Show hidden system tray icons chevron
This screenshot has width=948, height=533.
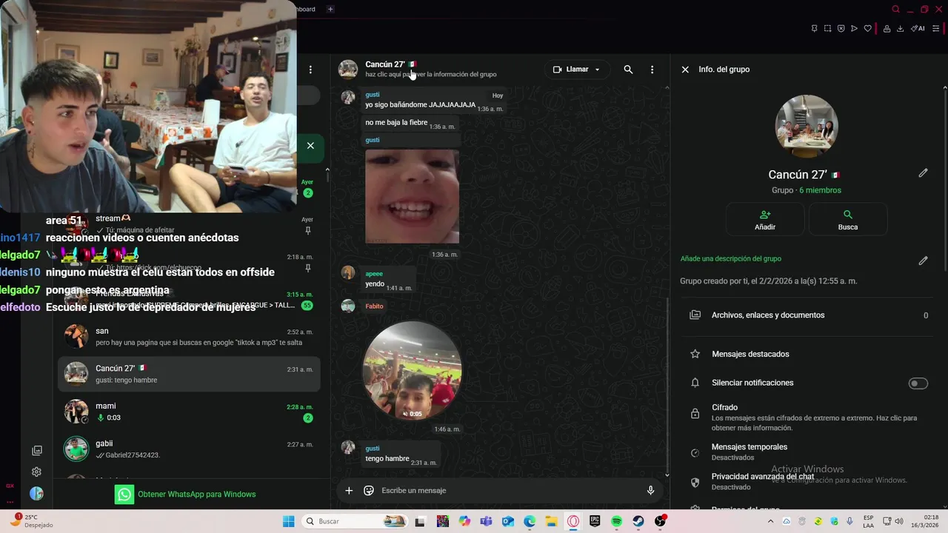pyautogui.click(x=770, y=521)
